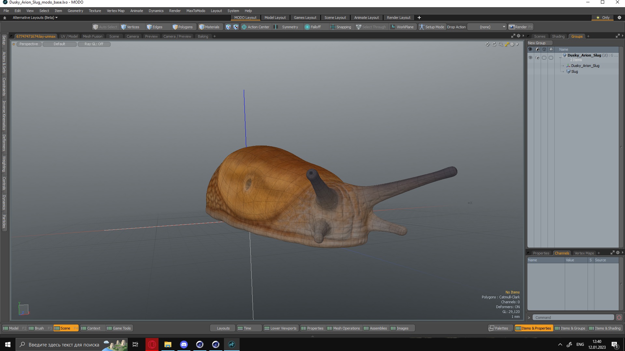Open Discord from the Windows taskbar
Screen dimensions: 625x351
coord(184,344)
